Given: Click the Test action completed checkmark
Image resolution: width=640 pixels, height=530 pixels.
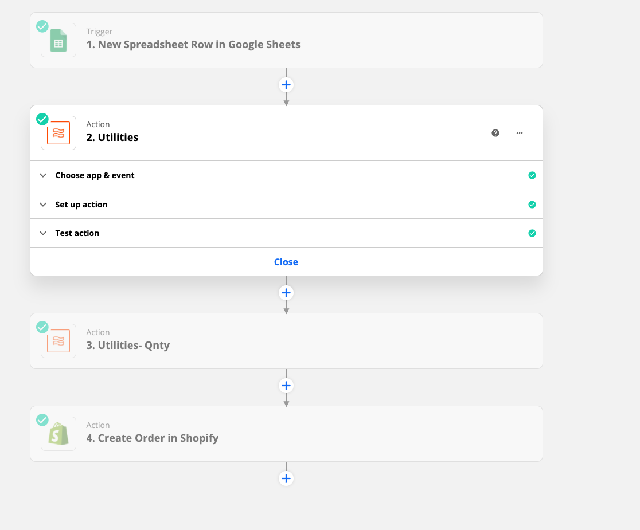Looking at the screenshot, I should (x=532, y=233).
